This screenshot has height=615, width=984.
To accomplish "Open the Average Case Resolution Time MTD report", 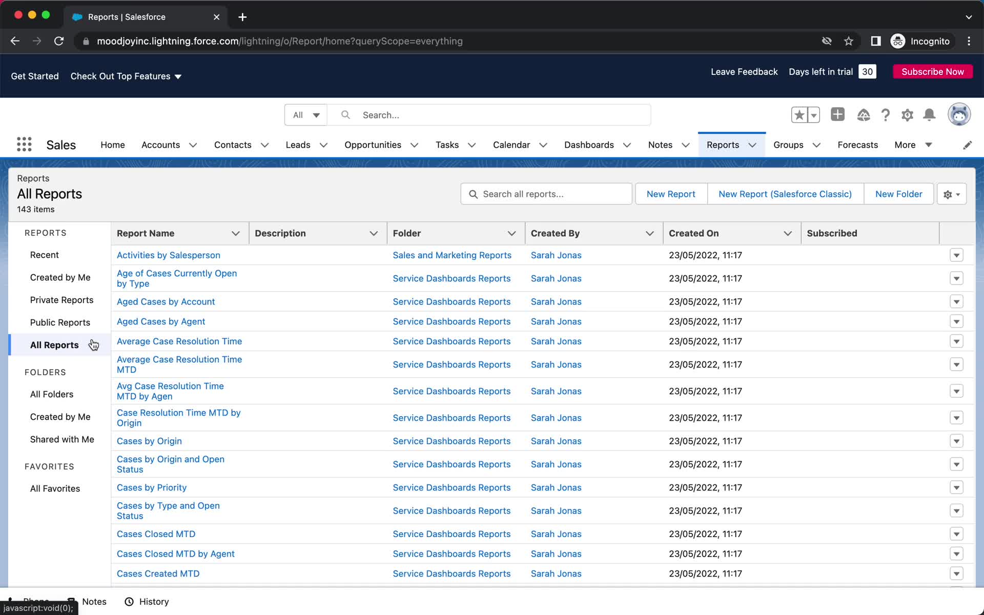I will (x=179, y=364).
